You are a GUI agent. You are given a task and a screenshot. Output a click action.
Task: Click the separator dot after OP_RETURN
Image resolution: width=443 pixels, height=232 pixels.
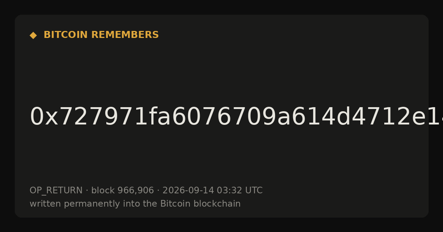coord(87,191)
